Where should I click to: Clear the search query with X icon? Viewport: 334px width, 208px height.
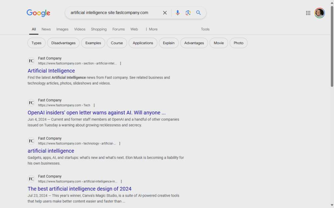tap(165, 13)
